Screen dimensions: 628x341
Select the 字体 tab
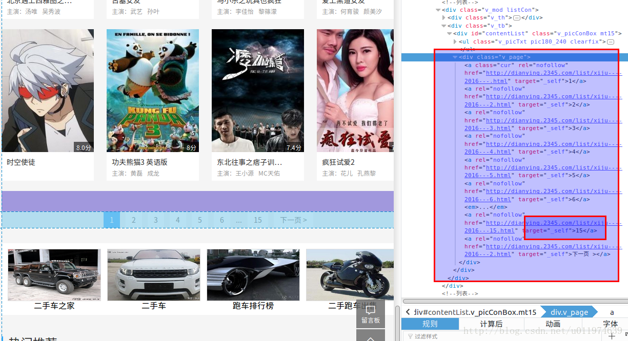(611, 324)
